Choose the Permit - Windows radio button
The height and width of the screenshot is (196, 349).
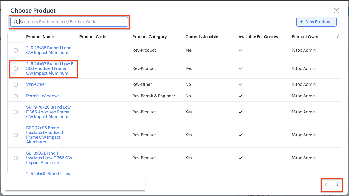[16, 96]
